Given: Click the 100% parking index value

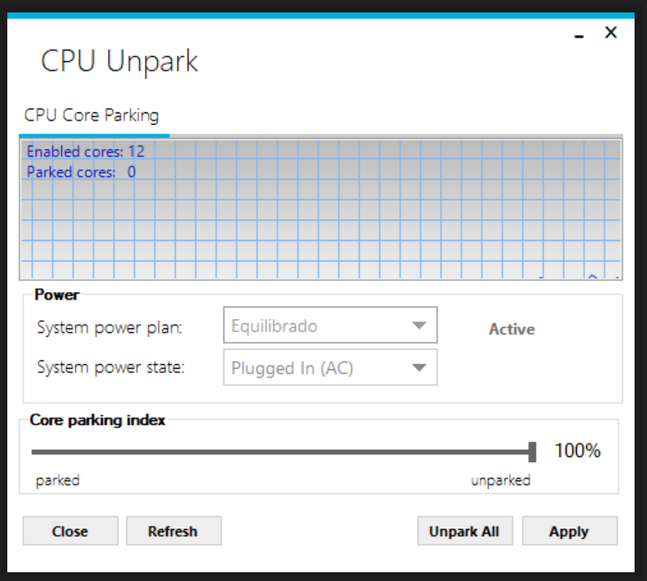Looking at the screenshot, I should (578, 451).
